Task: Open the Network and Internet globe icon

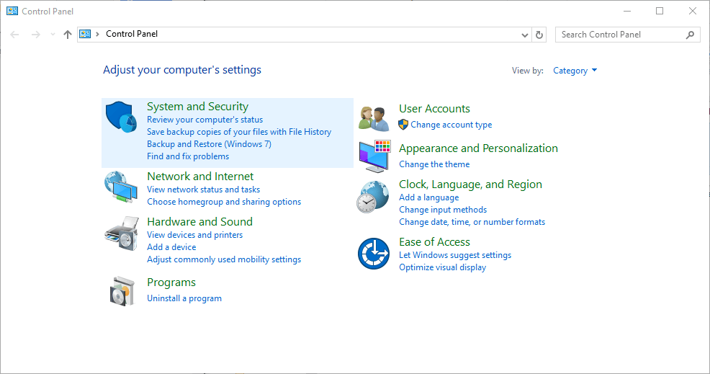Action: (121, 187)
